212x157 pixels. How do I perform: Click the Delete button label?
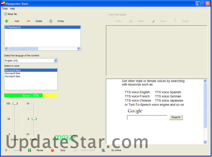(x=39, y=21)
